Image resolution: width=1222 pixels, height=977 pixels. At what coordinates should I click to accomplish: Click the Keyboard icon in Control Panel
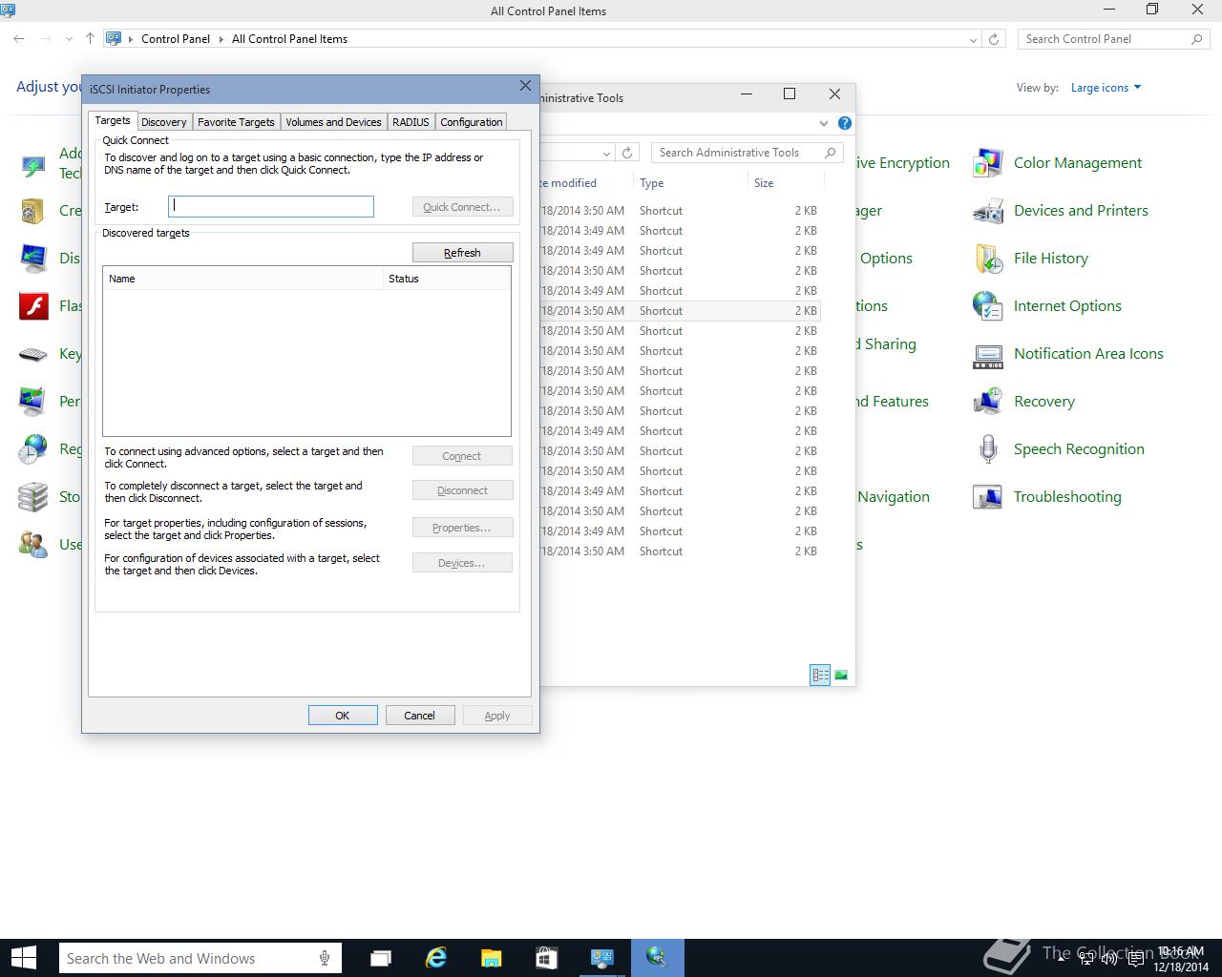tap(33, 354)
